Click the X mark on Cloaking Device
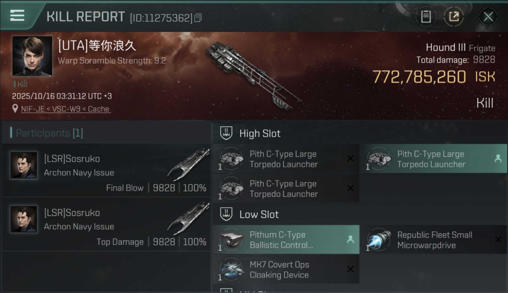The image size is (508, 293). point(351,269)
